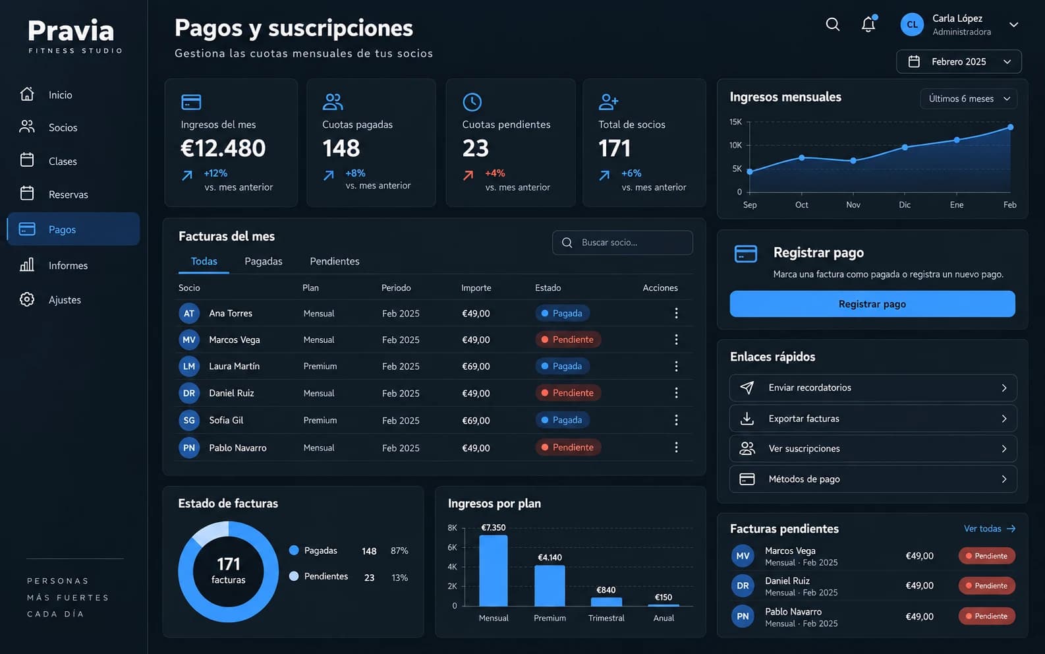Expand the Métodos de pago chevron
The width and height of the screenshot is (1045, 654).
(x=1004, y=479)
